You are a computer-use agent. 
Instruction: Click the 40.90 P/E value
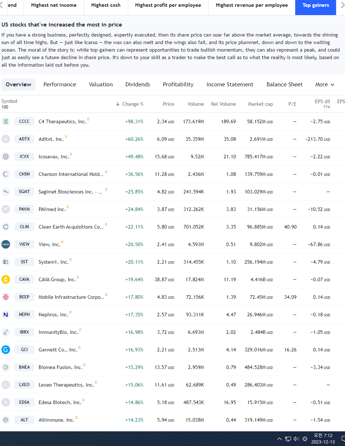click(x=290, y=227)
